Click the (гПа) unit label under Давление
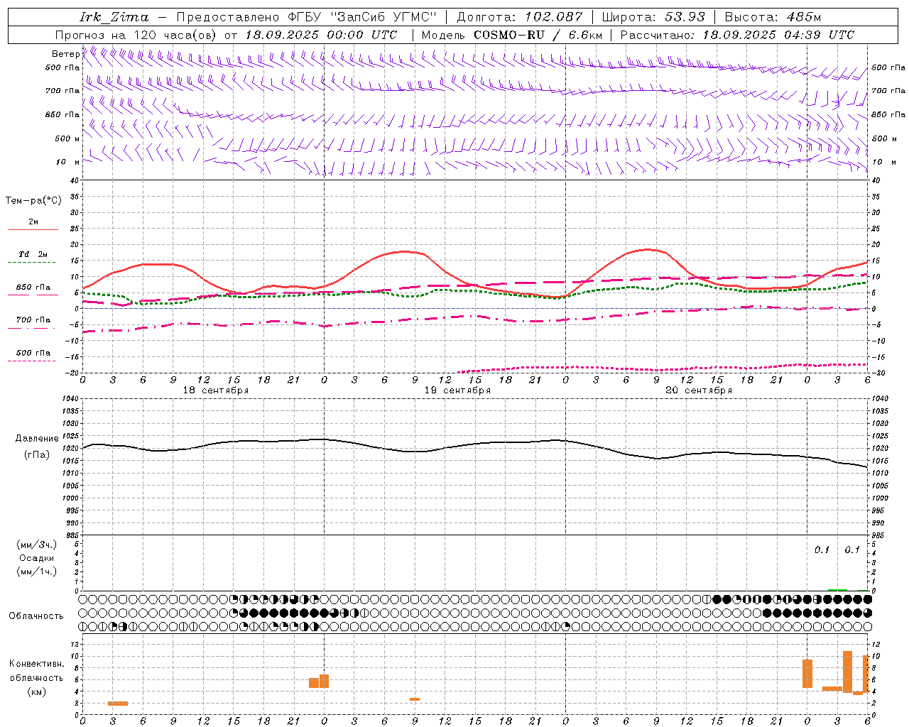The height and width of the screenshot is (727, 909). [37, 455]
